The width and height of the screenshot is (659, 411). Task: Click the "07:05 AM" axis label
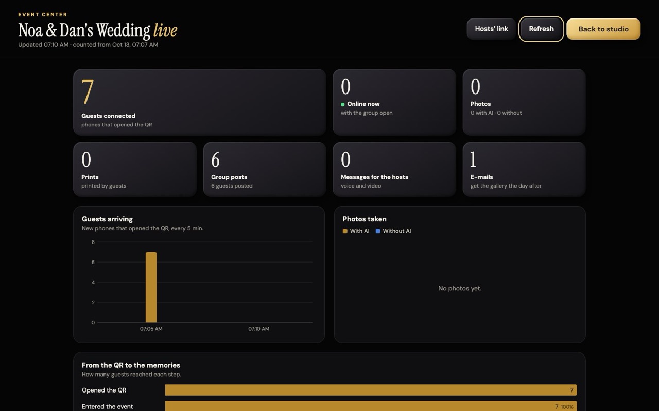pyautogui.click(x=151, y=329)
